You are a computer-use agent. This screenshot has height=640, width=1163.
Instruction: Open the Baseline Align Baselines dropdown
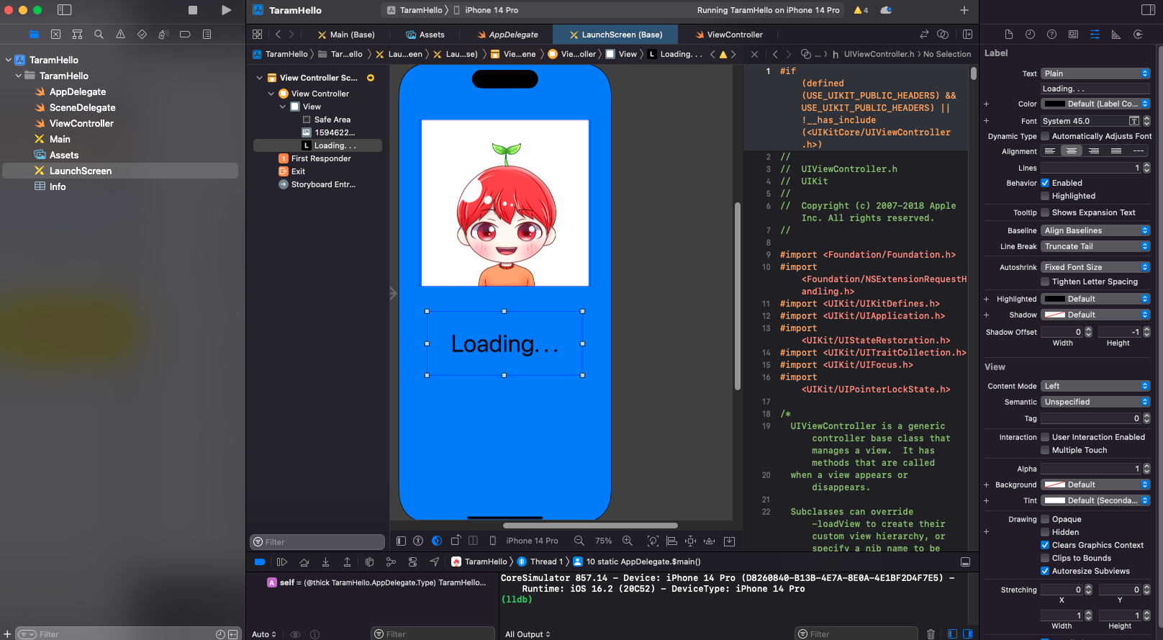point(1095,230)
